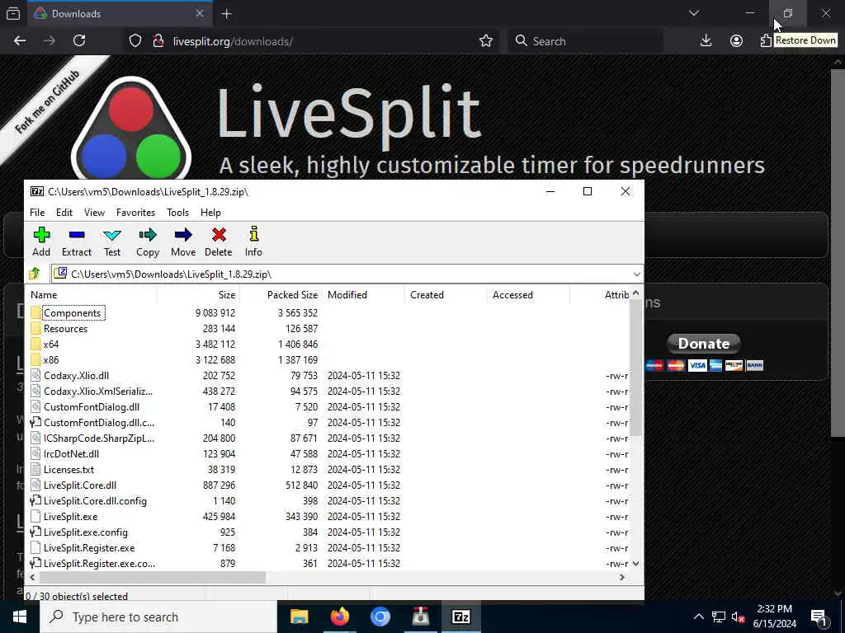Select IrcDotNet.dll file
The height and width of the screenshot is (633, 845).
point(71,454)
